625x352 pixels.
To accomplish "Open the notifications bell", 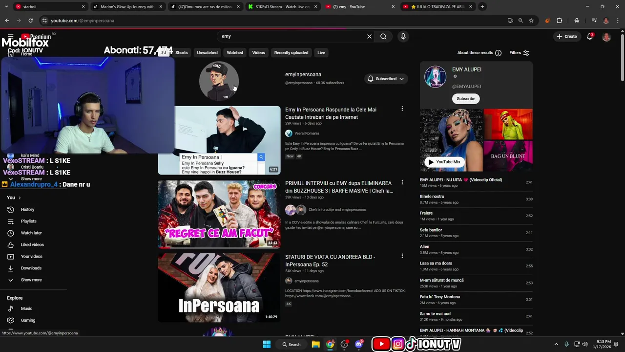I will pyautogui.click(x=590, y=36).
